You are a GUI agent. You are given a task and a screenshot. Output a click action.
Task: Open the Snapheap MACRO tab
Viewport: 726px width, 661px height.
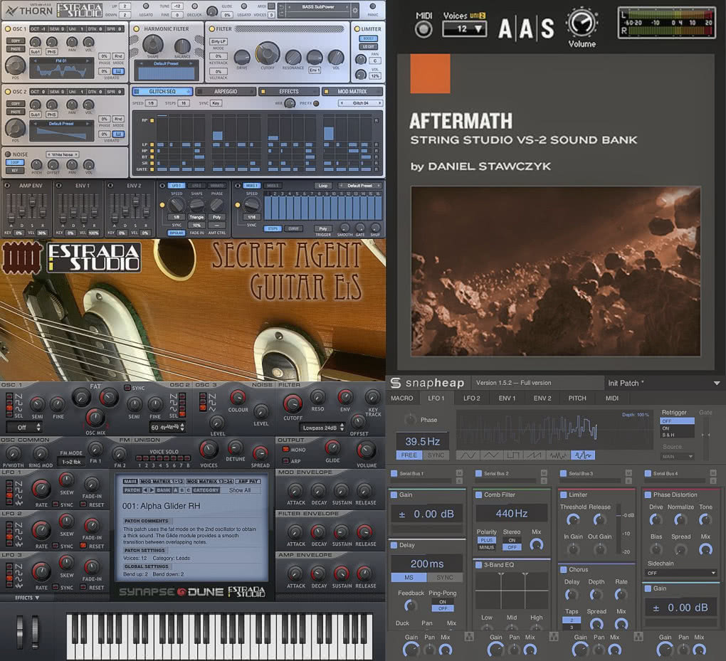(401, 398)
